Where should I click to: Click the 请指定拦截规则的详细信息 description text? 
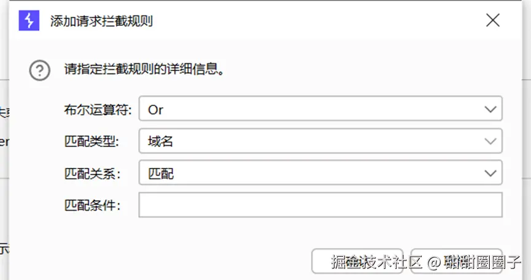144,69
